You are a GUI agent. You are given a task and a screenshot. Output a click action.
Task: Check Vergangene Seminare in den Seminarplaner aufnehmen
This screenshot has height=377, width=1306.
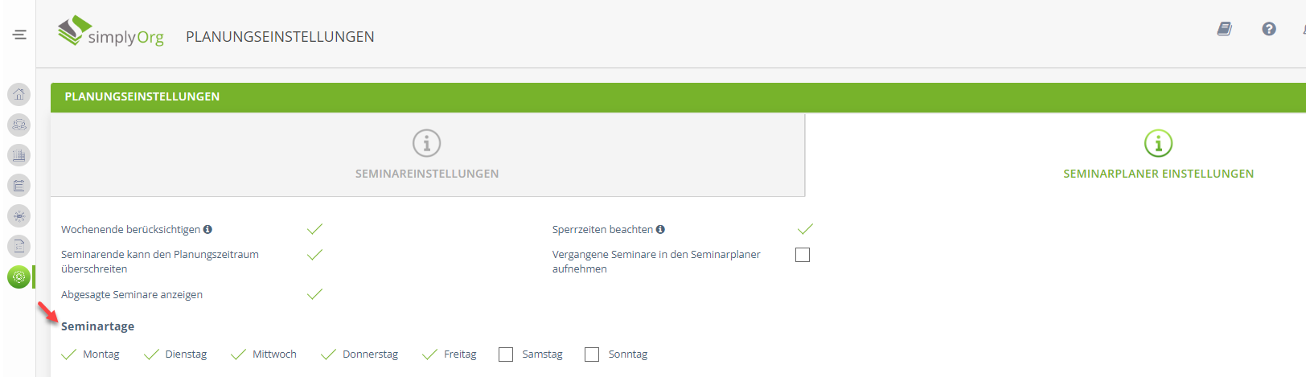point(803,255)
